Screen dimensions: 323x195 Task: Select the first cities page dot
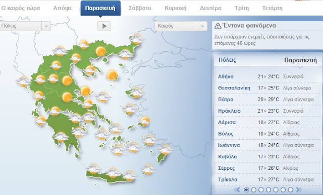246,189
